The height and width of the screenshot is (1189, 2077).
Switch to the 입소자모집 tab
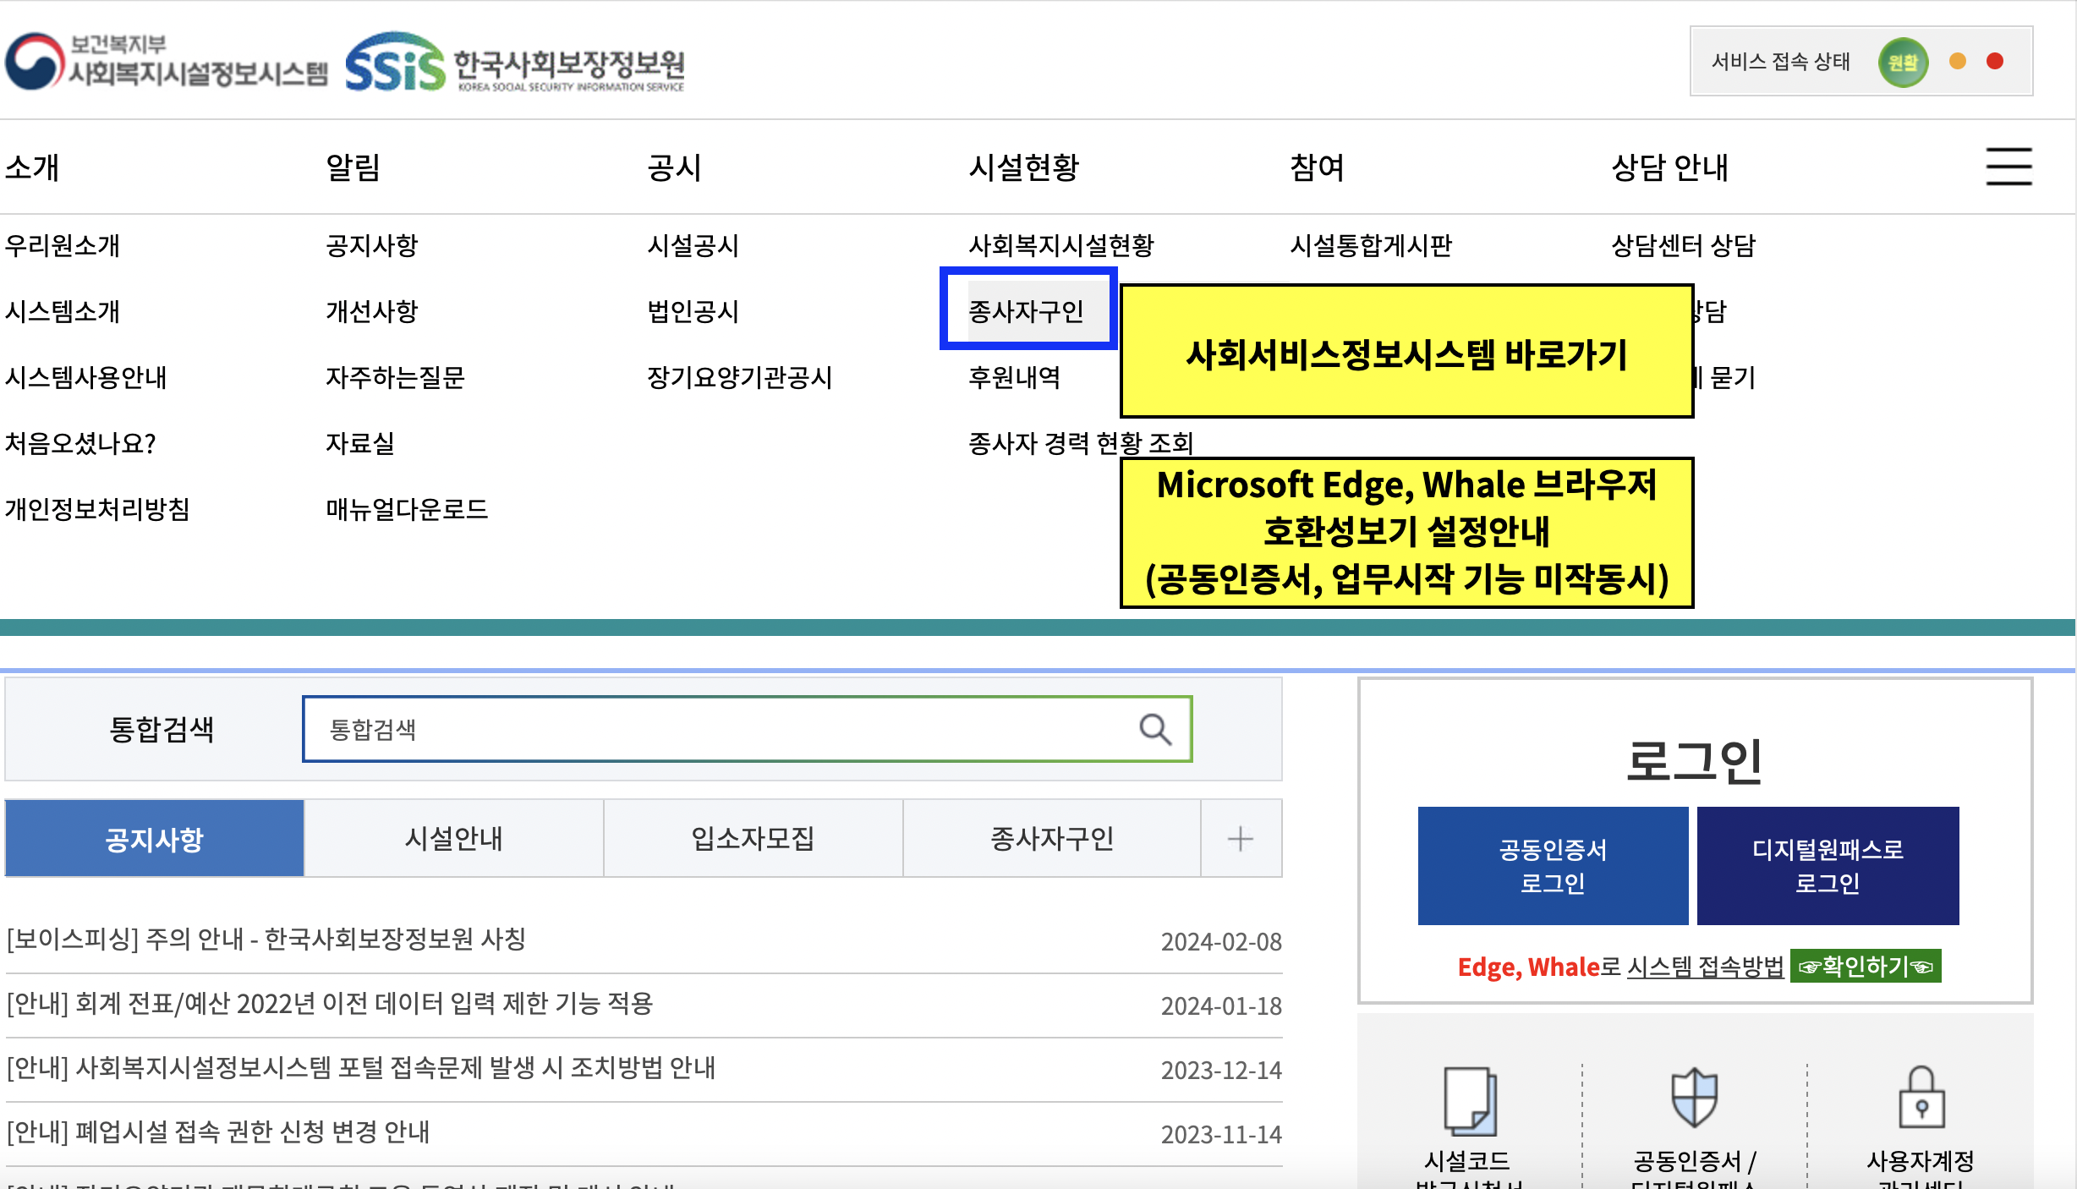pyautogui.click(x=753, y=838)
